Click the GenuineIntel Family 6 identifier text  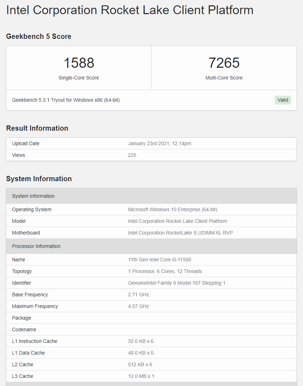(x=176, y=283)
